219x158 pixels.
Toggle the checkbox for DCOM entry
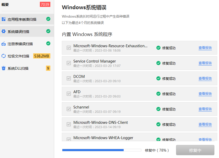(68, 78)
